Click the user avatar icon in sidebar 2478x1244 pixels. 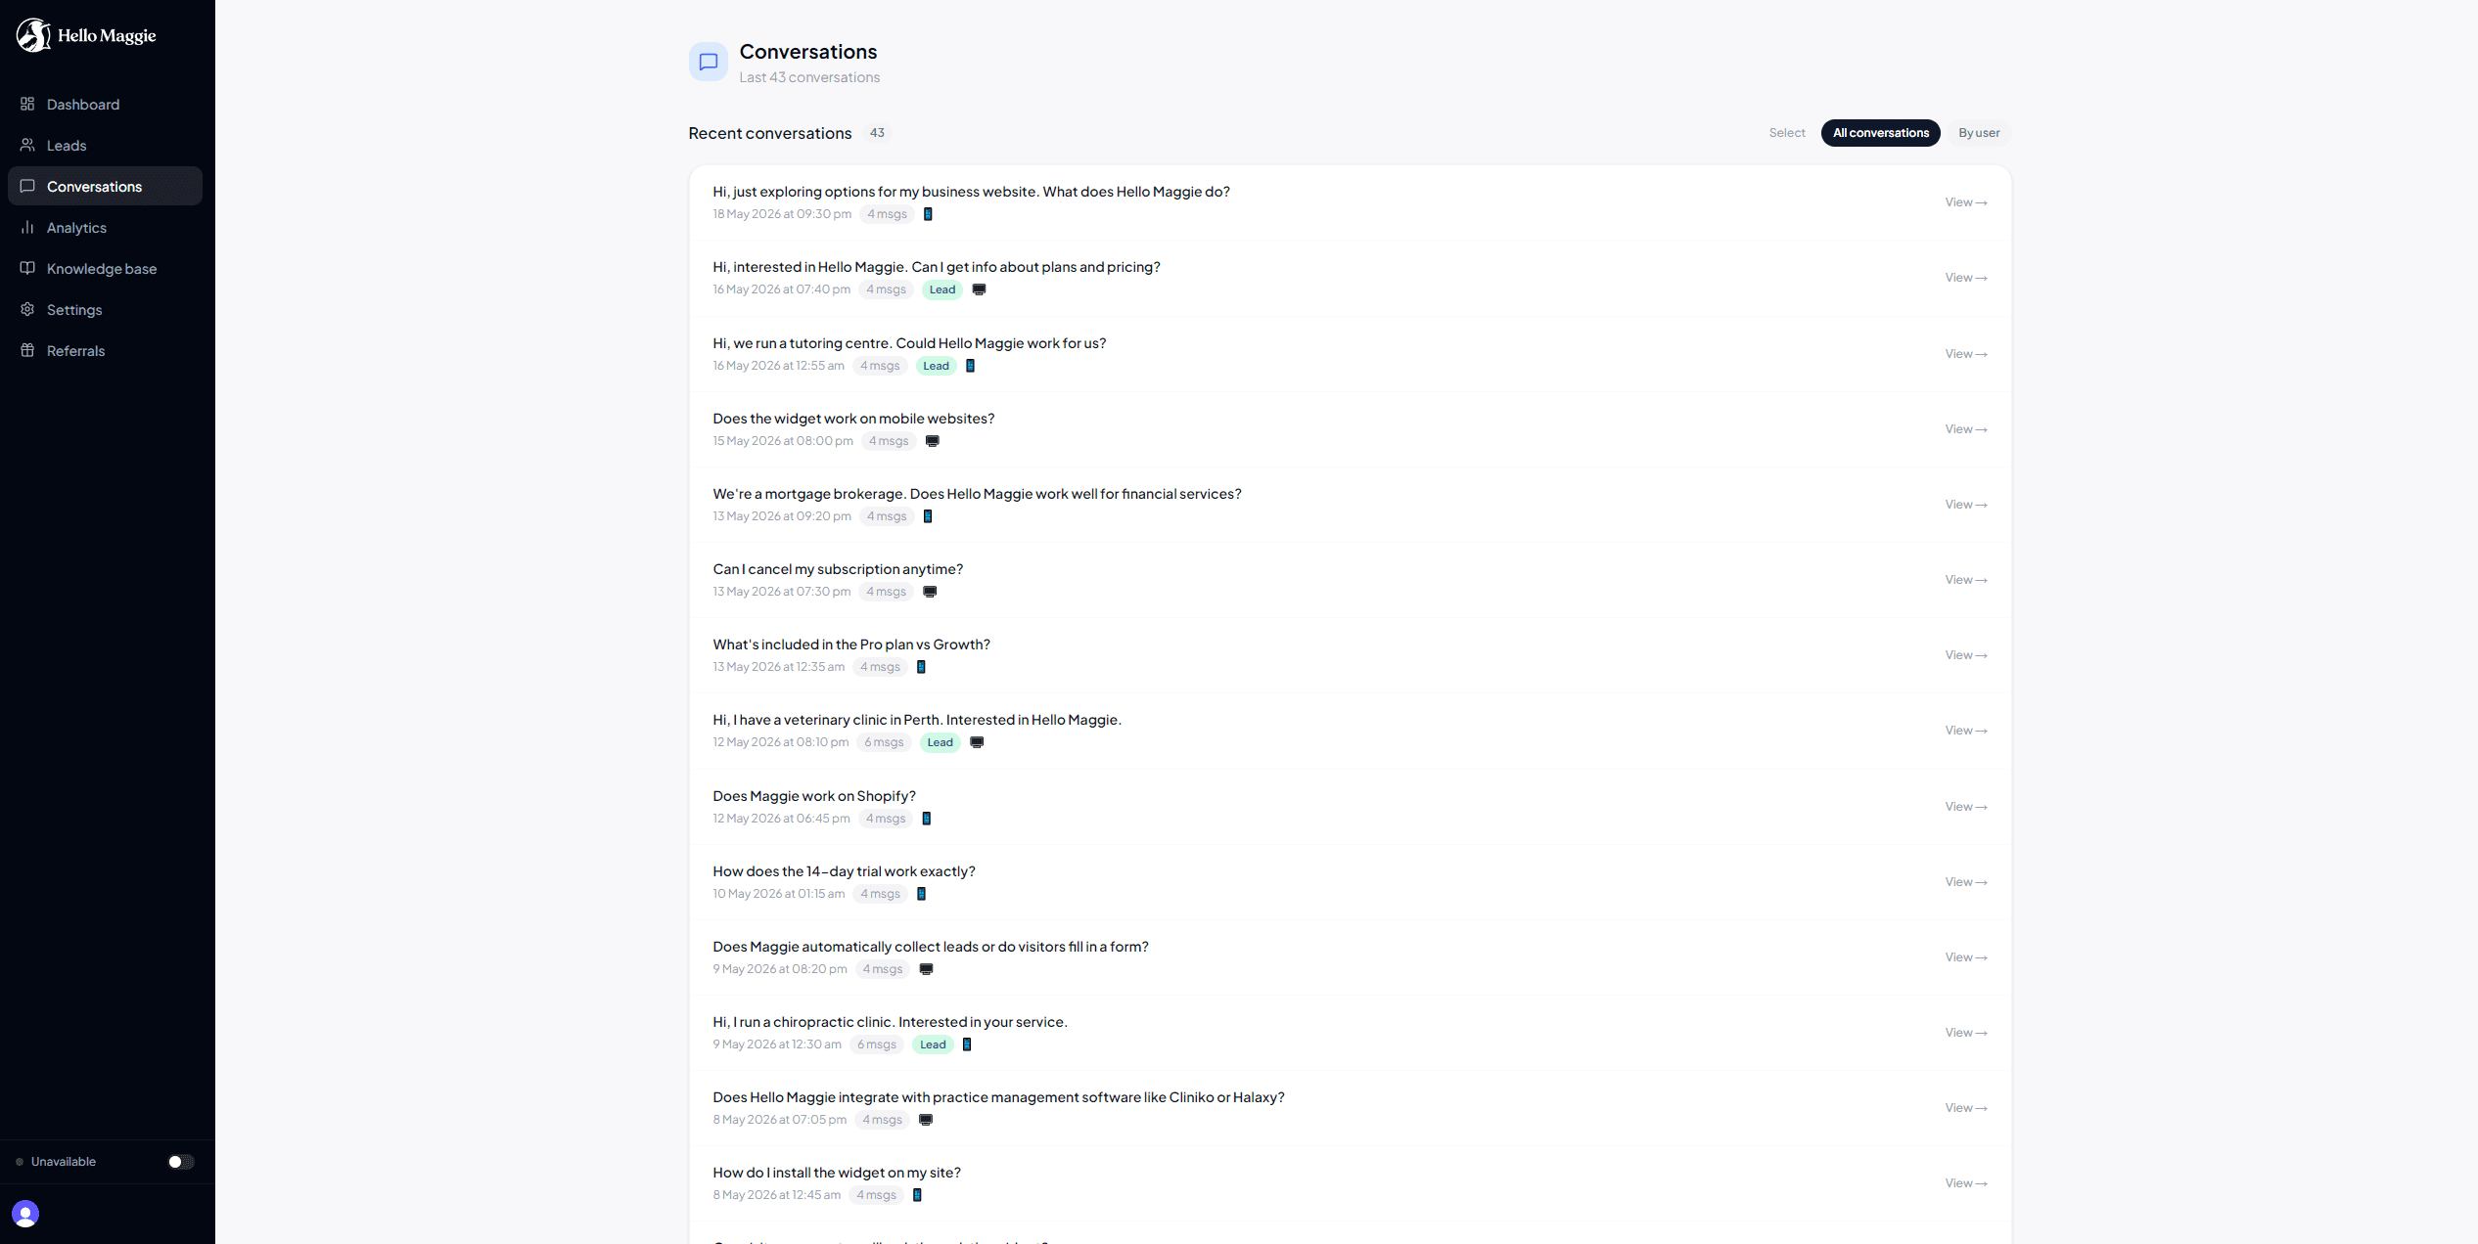point(25,1214)
